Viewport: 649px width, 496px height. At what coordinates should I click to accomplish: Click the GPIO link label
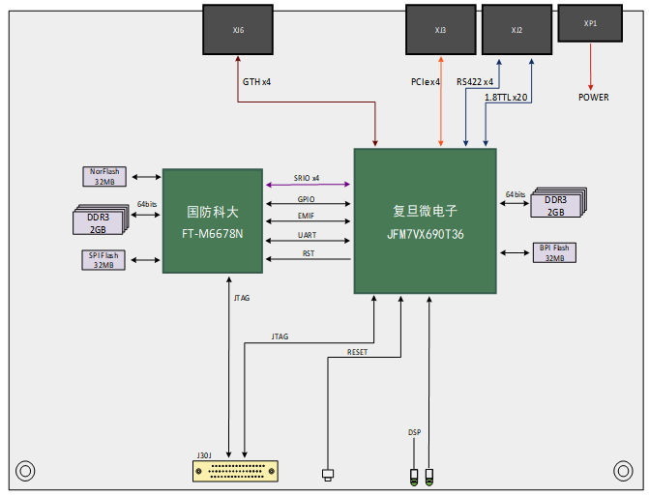pyautogui.click(x=307, y=199)
